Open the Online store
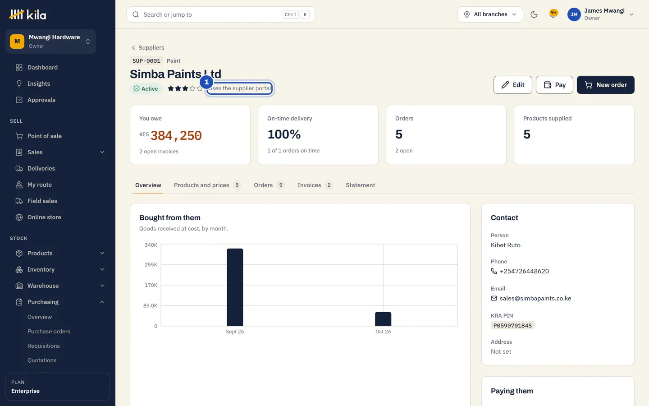 [x=58, y=217]
